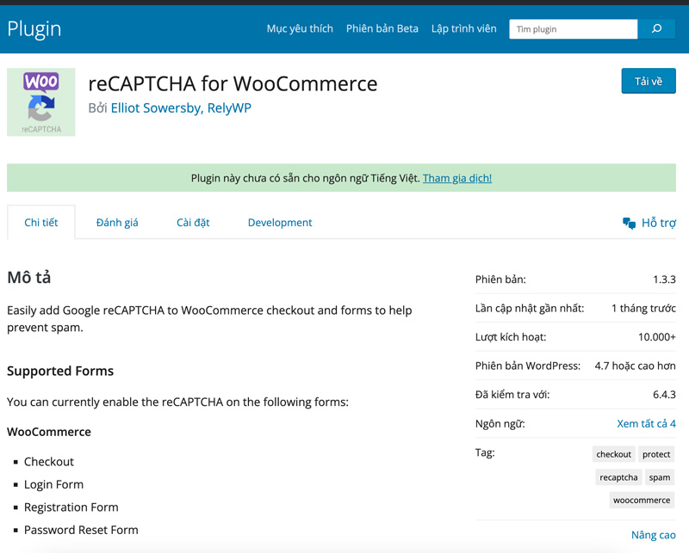Open the Cài đặt tab

point(193,222)
